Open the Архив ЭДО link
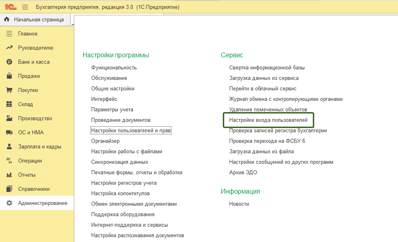The image size is (398, 242). coord(243,173)
